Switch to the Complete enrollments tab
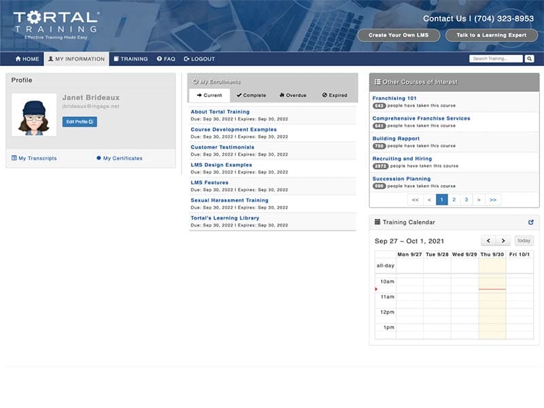Screen dimensions: 544x408 click(252, 95)
